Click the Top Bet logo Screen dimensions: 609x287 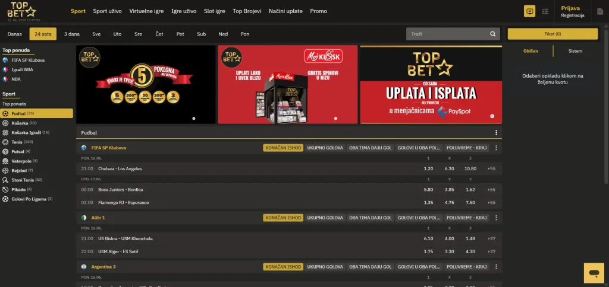tap(22, 10)
